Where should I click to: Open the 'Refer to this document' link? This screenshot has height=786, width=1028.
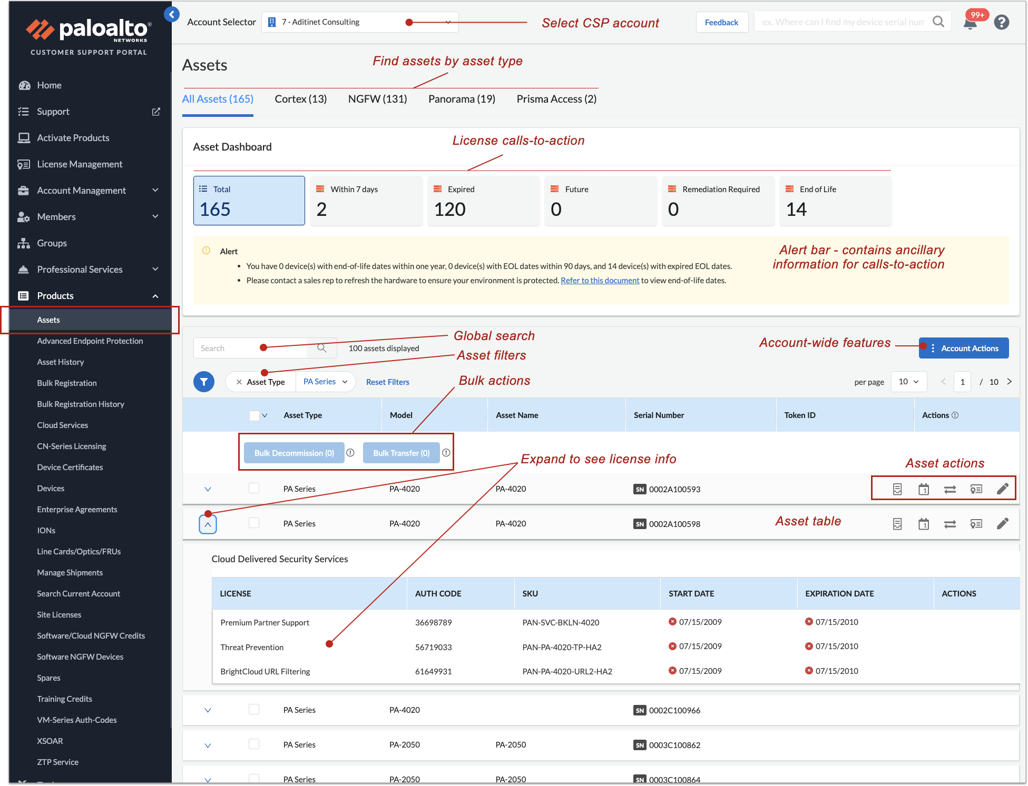tap(600, 281)
